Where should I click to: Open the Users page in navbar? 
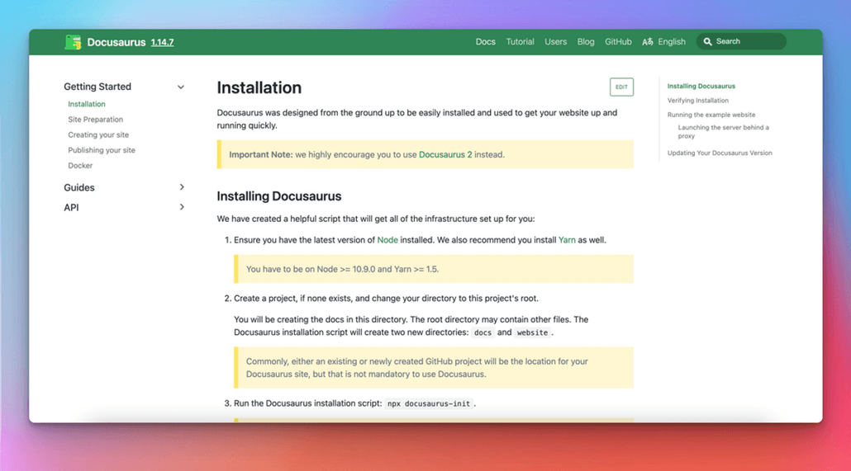pyautogui.click(x=555, y=42)
